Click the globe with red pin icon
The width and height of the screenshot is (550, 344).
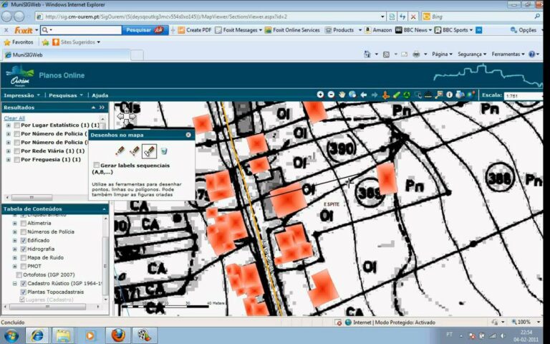[471, 95]
